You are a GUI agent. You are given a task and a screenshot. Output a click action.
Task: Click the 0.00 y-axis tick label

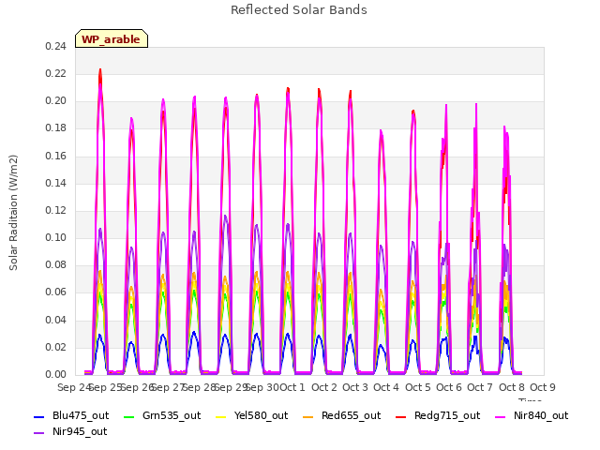(x=55, y=375)
